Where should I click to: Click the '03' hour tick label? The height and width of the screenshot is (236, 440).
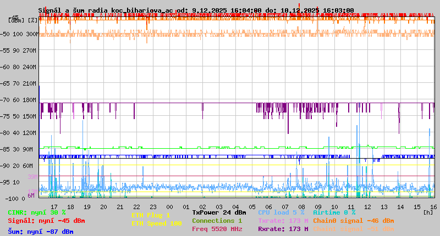click(x=219, y=207)
